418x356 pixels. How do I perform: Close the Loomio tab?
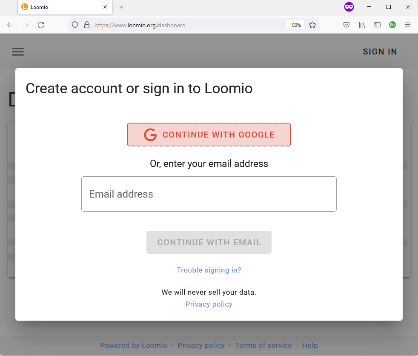pos(105,7)
